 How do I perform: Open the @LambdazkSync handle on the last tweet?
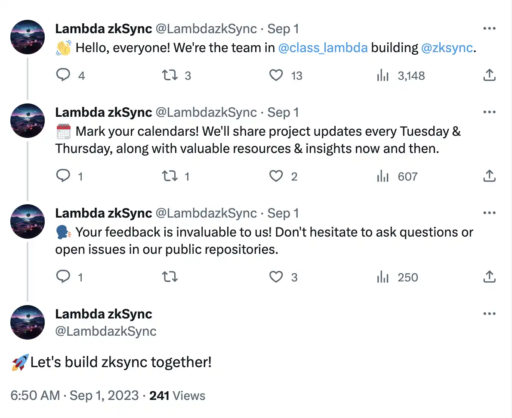point(106,331)
